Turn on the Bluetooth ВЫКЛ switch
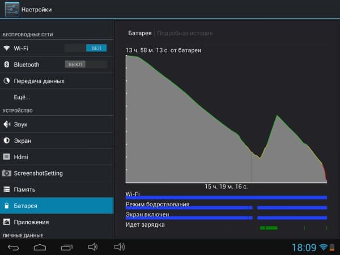This screenshot has height=255, width=340. [x=86, y=64]
